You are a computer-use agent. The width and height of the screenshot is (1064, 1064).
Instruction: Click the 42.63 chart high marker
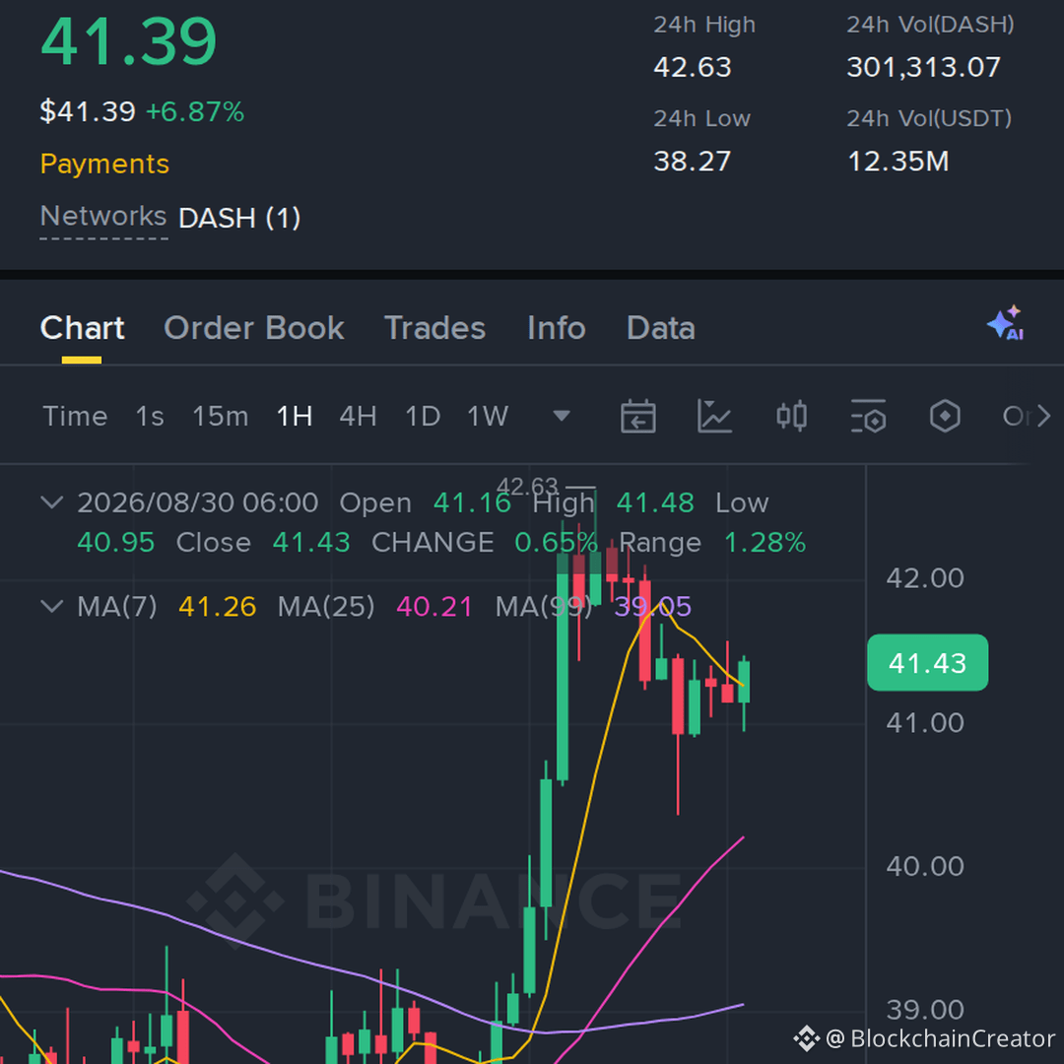coord(527,486)
